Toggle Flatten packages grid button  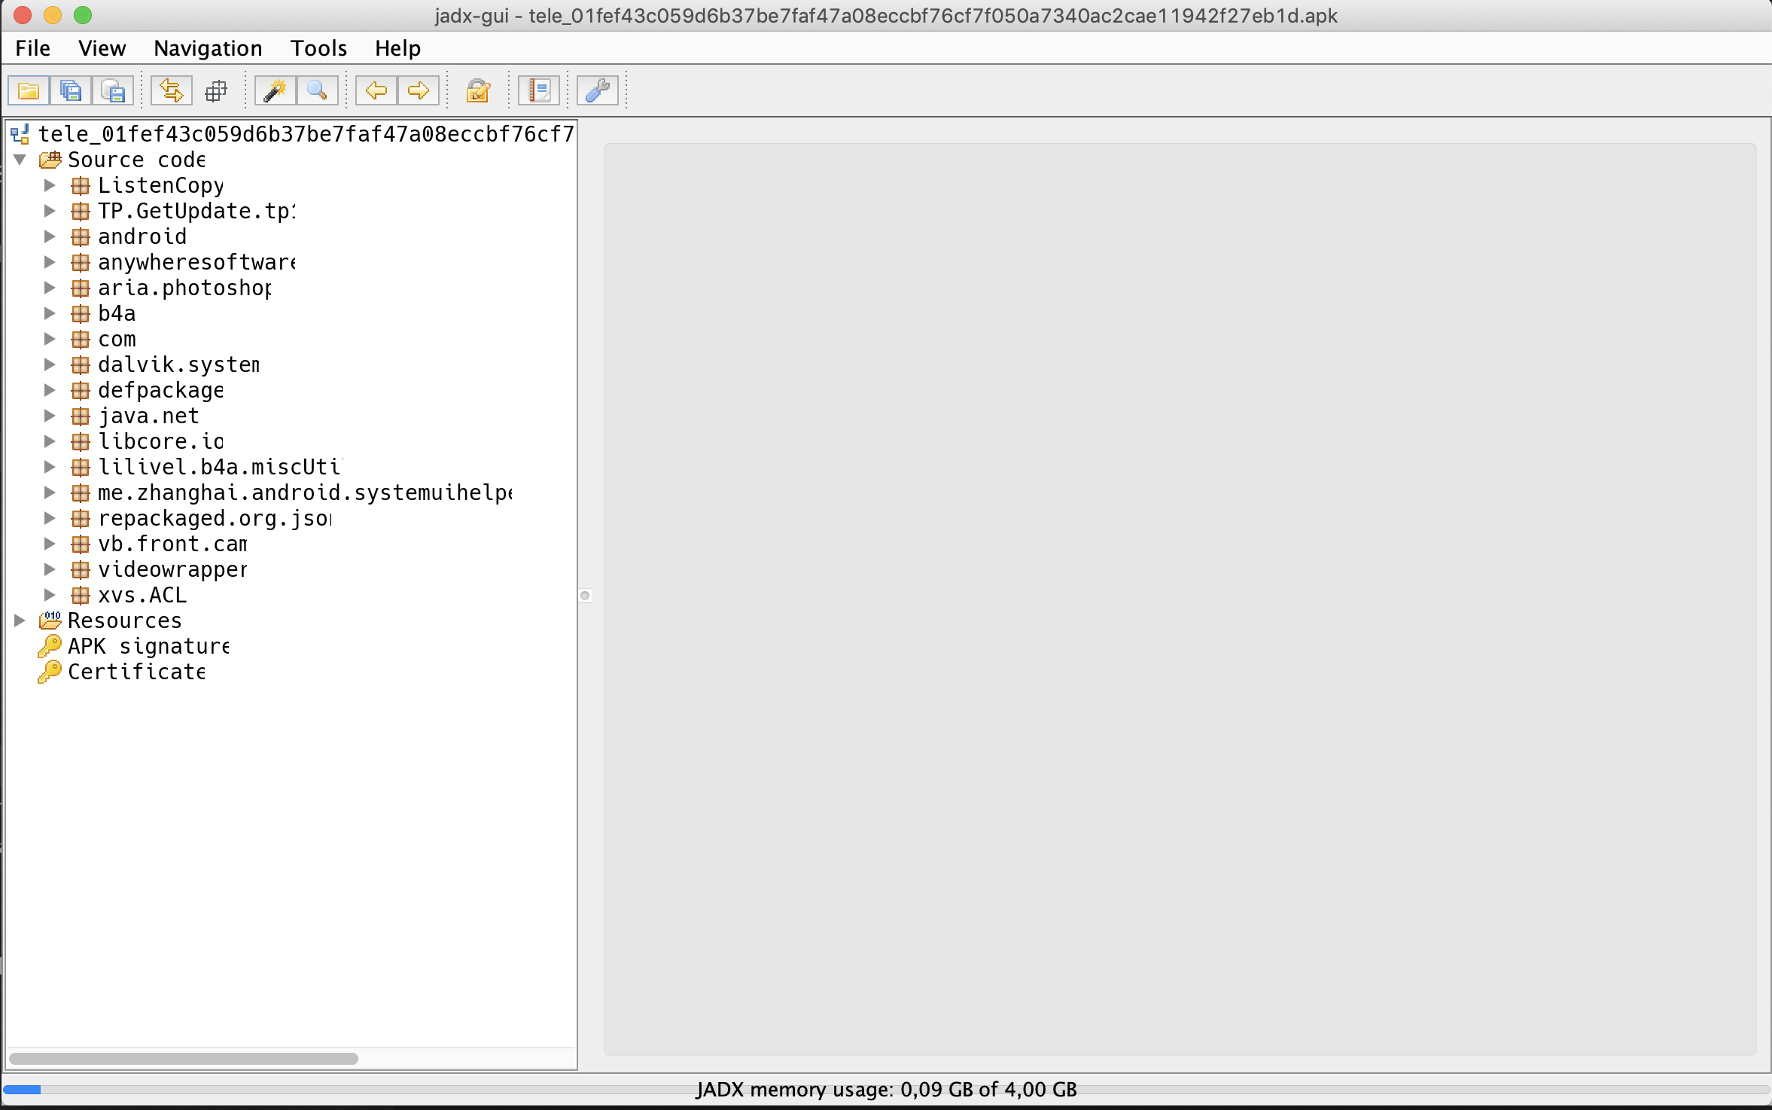pos(216,91)
